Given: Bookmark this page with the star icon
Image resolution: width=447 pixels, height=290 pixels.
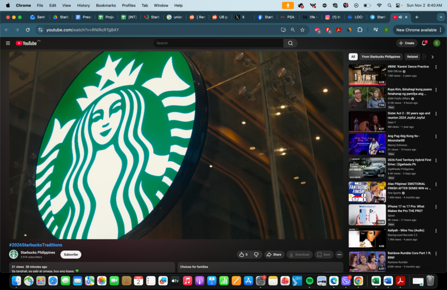Looking at the screenshot, I should pyautogui.click(x=302, y=30).
